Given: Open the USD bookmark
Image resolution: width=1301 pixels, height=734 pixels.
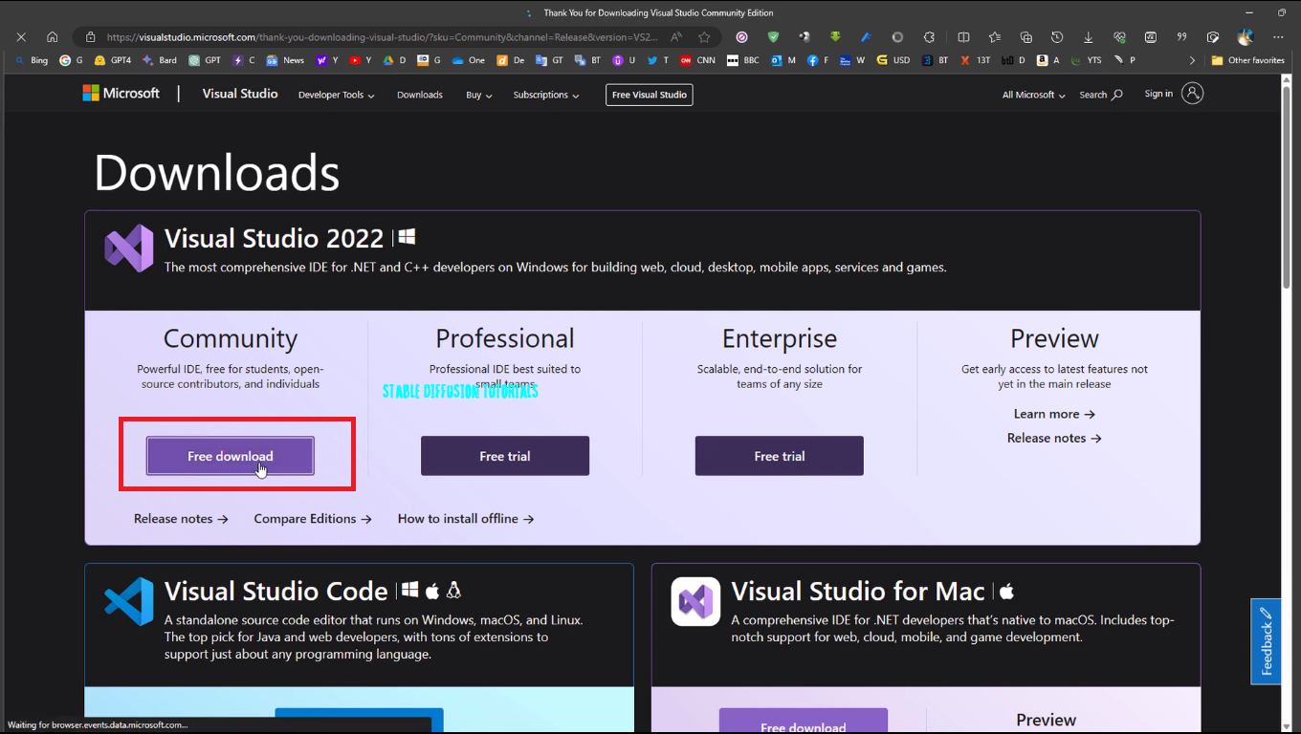Looking at the screenshot, I should pos(893,60).
